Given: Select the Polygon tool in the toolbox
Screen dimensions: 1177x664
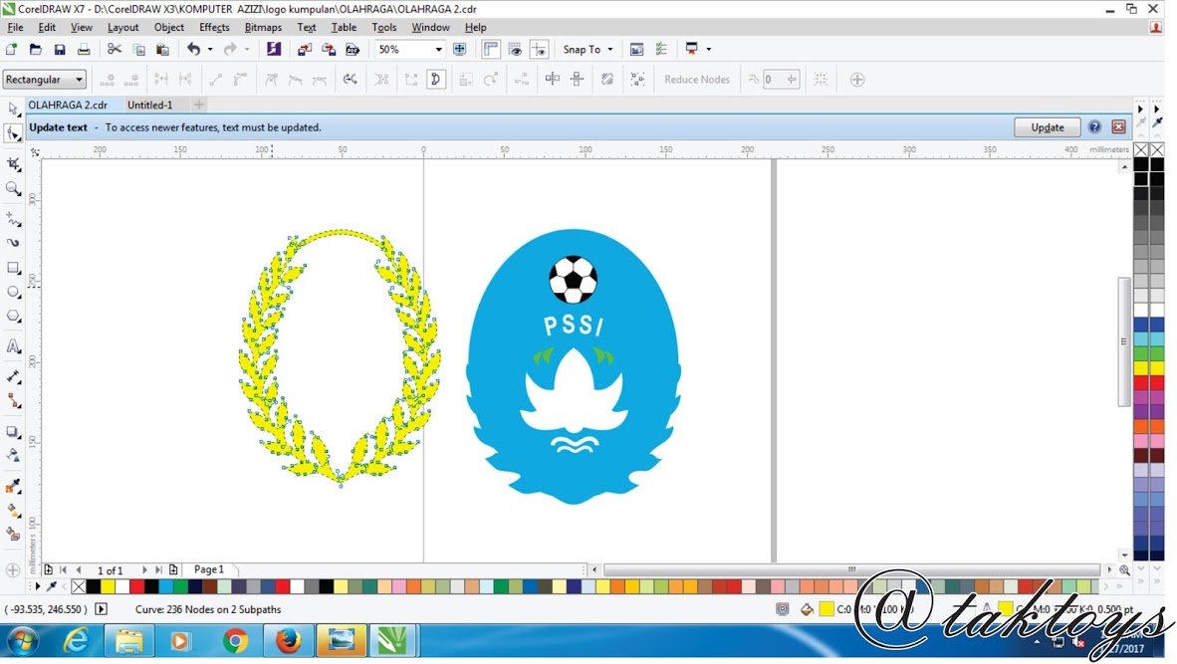Looking at the screenshot, I should [14, 316].
